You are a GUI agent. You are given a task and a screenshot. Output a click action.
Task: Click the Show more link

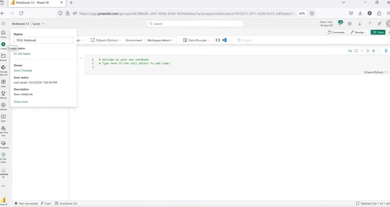pyautogui.click(x=21, y=102)
